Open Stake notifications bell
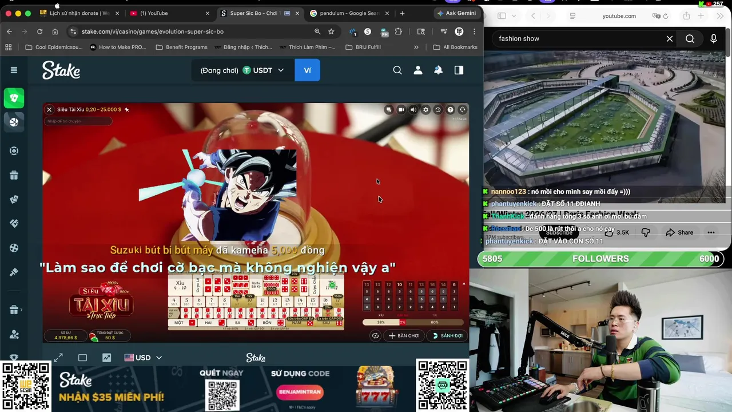This screenshot has width=732, height=412. [438, 70]
